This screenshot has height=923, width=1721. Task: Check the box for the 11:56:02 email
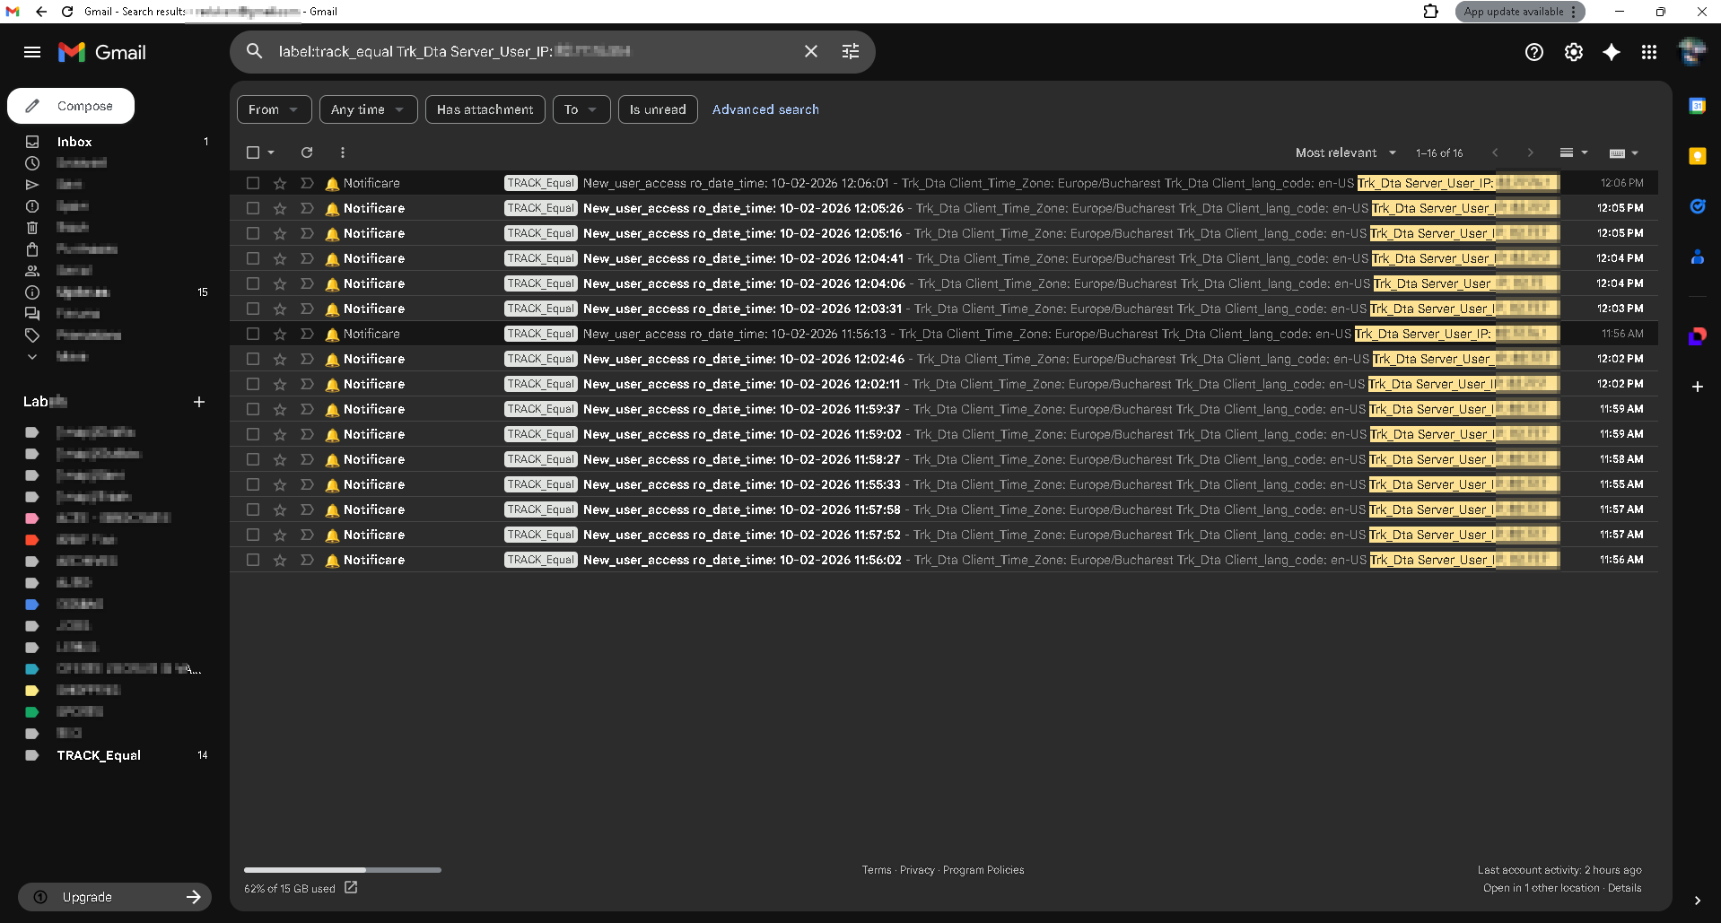pyautogui.click(x=253, y=560)
